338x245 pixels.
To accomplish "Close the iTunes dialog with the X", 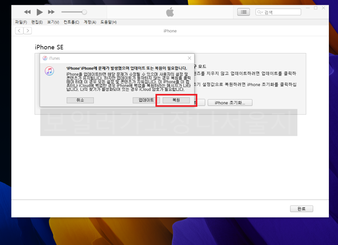I will point(189,58).
